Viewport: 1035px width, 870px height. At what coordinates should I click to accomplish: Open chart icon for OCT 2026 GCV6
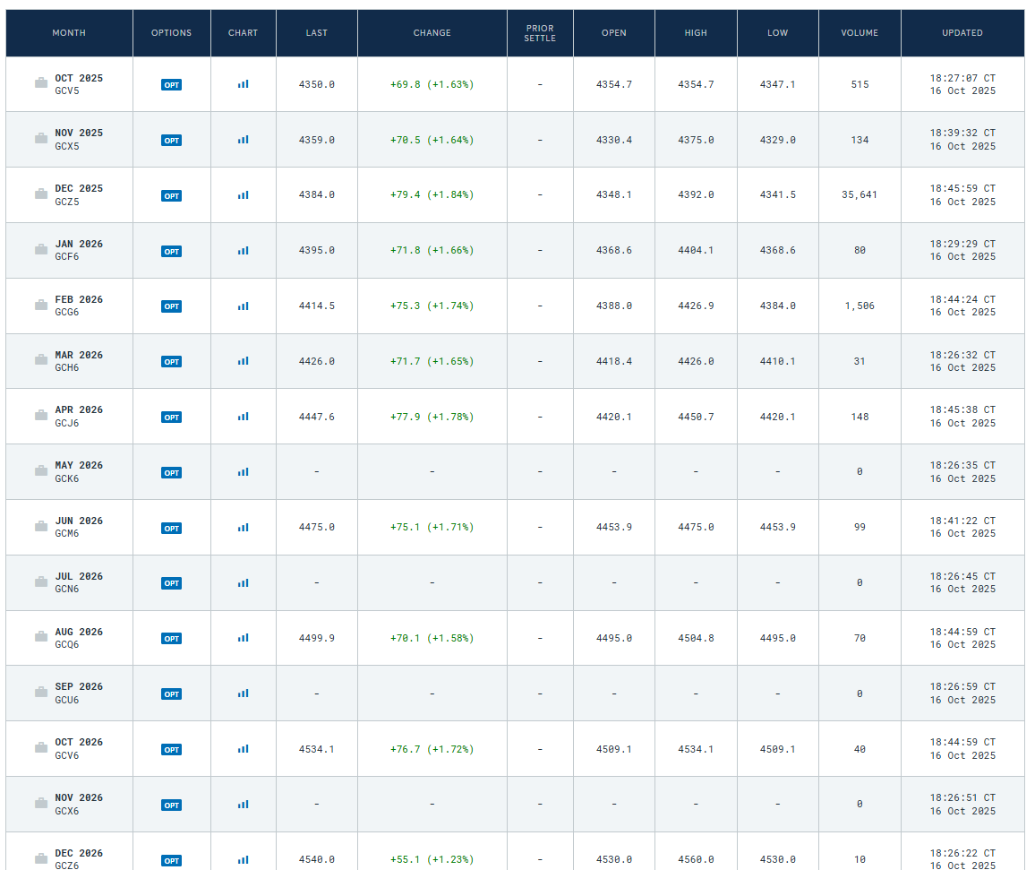click(243, 749)
